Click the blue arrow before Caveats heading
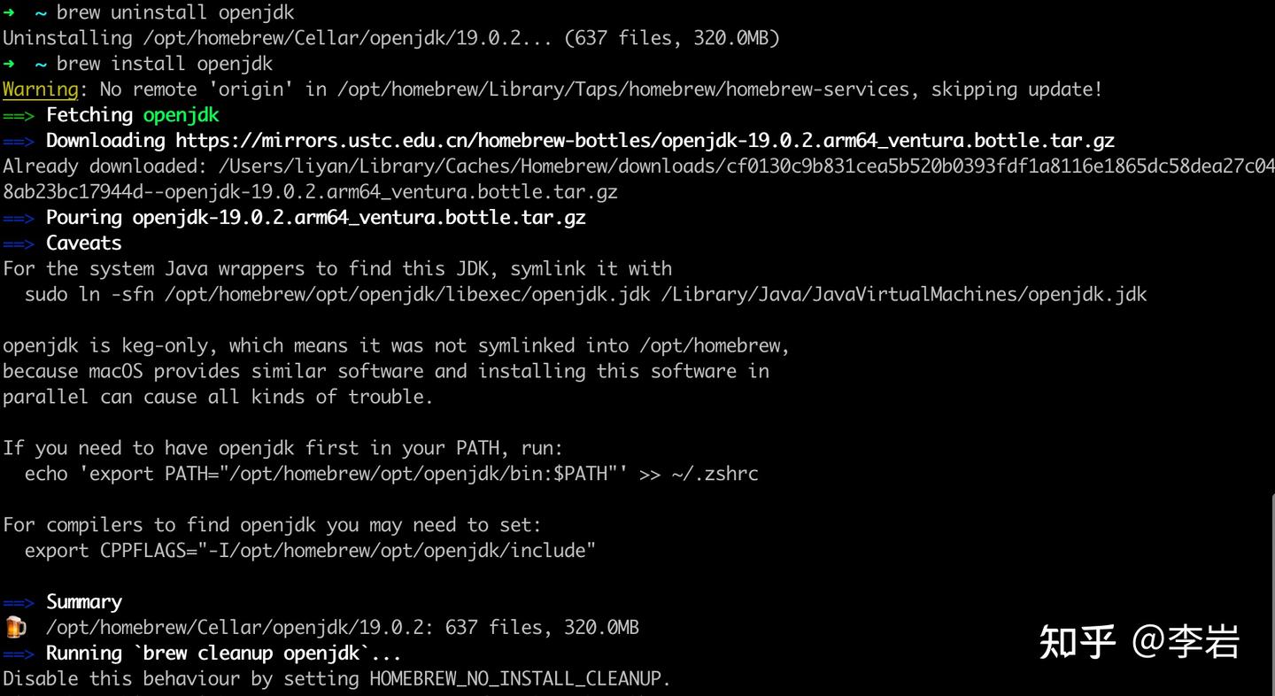 point(19,244)
